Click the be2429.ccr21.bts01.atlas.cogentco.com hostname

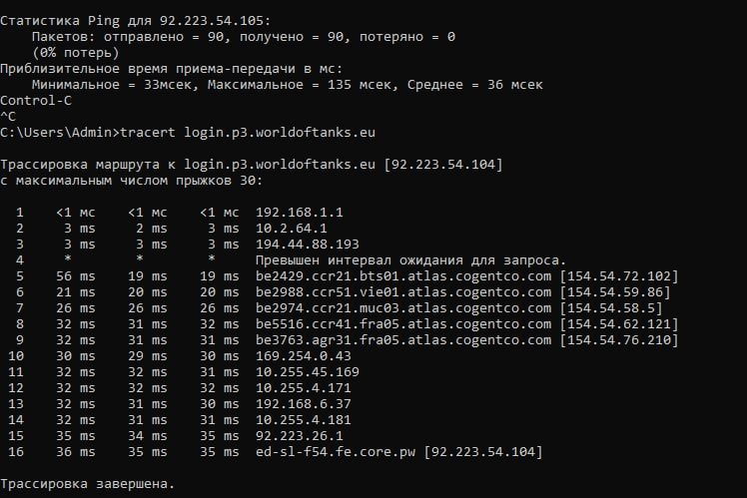pos(403,276)
